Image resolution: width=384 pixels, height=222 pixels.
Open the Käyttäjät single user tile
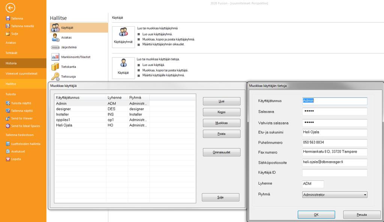pos(123,68)
